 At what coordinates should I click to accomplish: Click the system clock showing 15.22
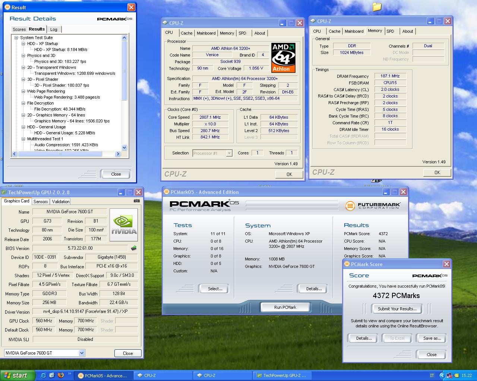click(467, 376)
